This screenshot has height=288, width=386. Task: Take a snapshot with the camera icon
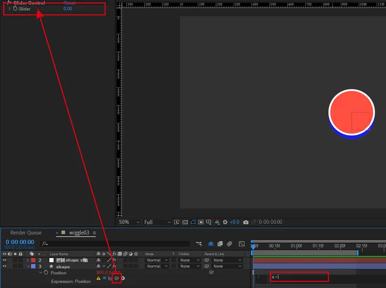(x=246, y=222)
